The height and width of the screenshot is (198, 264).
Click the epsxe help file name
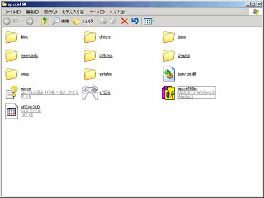pos(26,88)
